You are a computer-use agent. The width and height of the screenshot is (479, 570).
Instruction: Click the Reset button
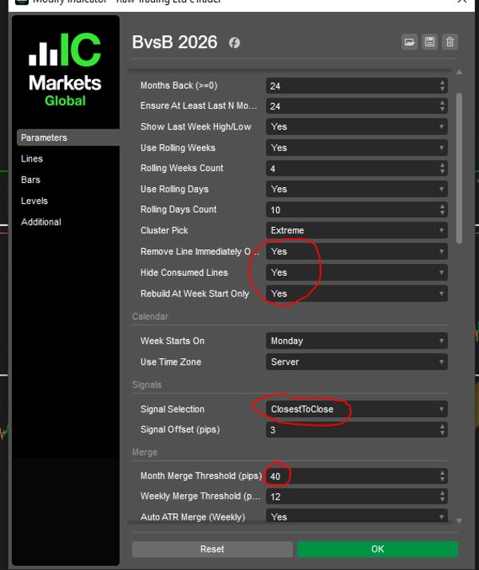(x=212, y=549)
